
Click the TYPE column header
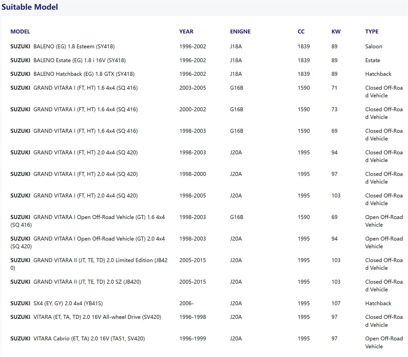coord(372,32)
